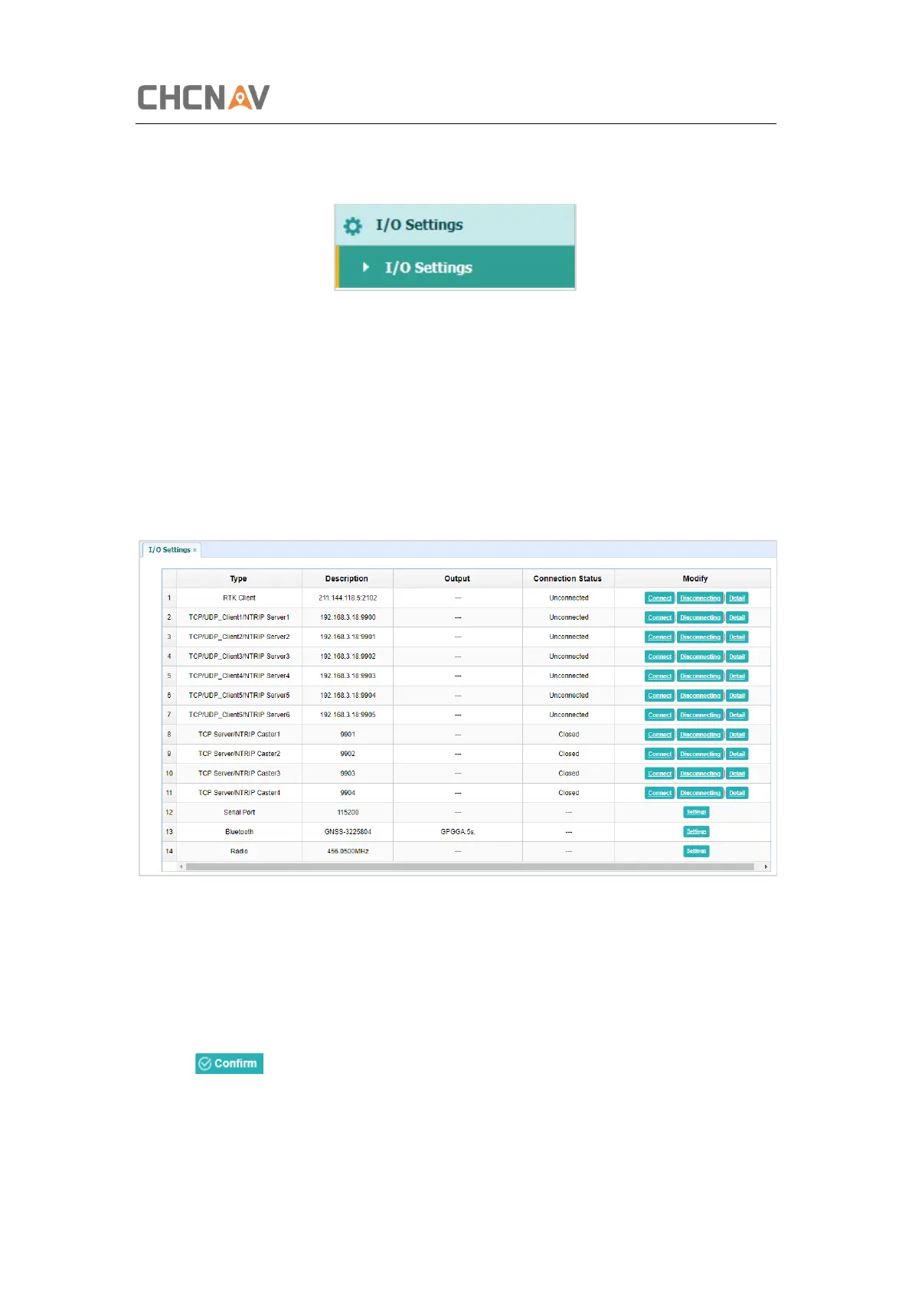Click Disconnecting for TCP Server/NTRIP Caster1
The width and height of the screenshot is (912, 1290).
click(x=700, y=735)
